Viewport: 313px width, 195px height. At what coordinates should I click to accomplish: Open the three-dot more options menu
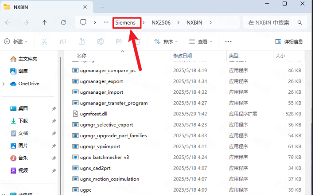228,42
